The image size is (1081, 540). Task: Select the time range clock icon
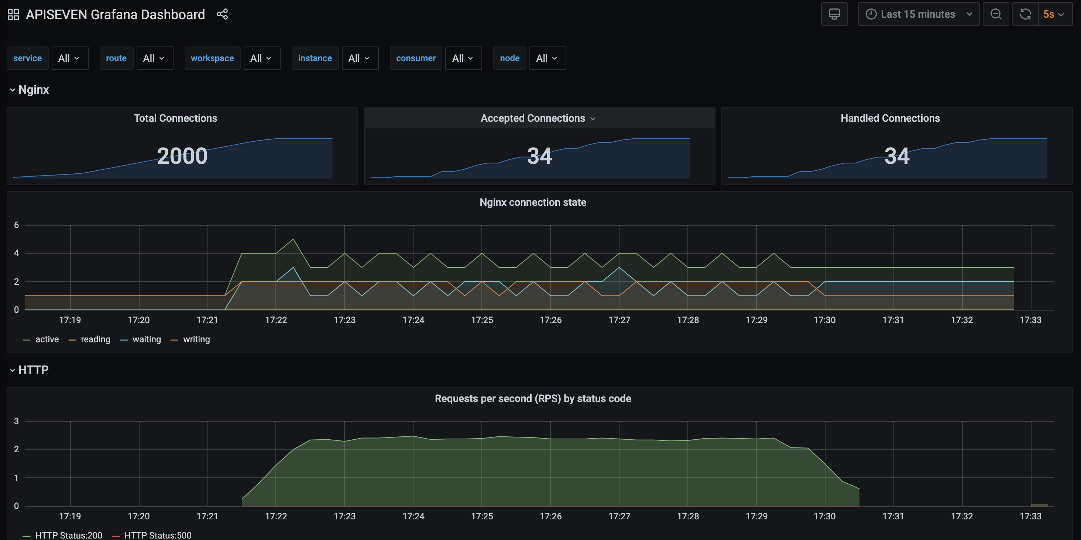point(871,13)
